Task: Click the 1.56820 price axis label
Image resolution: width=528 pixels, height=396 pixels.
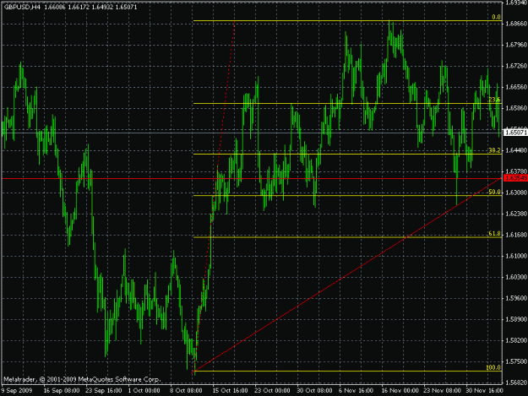Action: [516, 382]
